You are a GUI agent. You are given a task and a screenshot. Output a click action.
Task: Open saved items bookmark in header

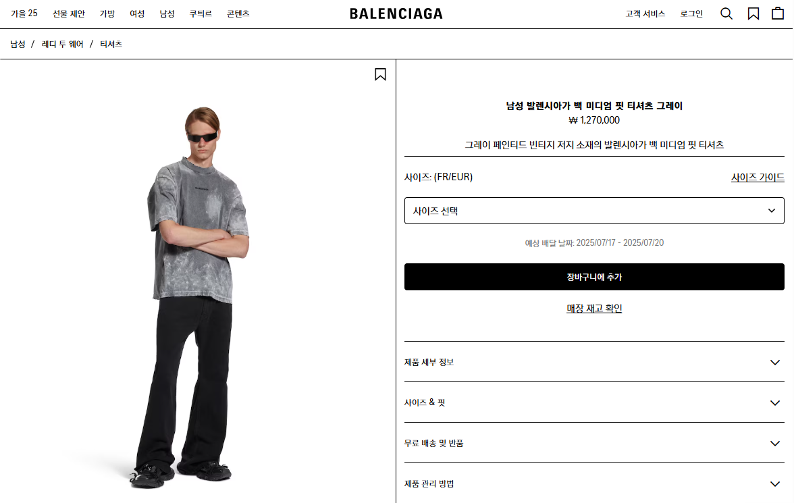tap(753, 14)
